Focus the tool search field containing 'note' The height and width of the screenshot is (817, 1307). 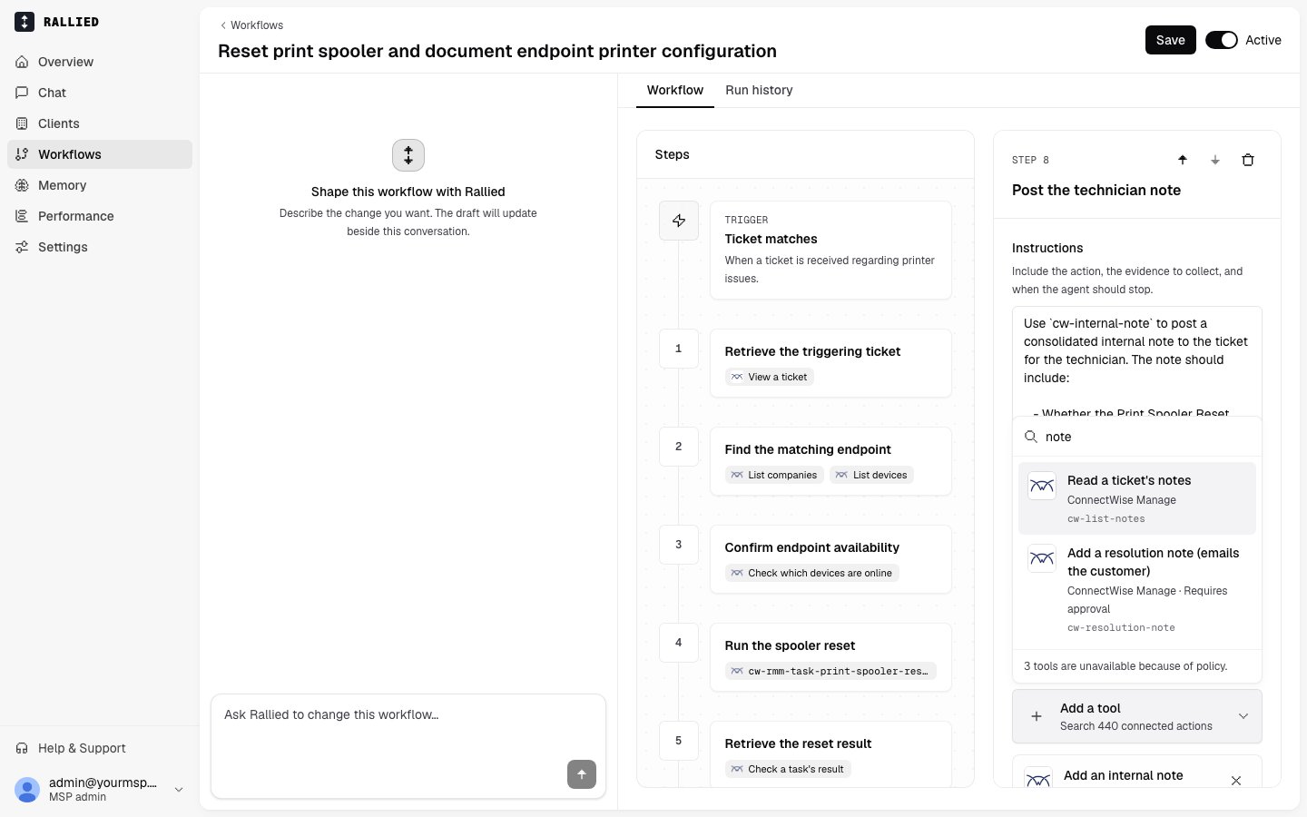point(1136,437)
